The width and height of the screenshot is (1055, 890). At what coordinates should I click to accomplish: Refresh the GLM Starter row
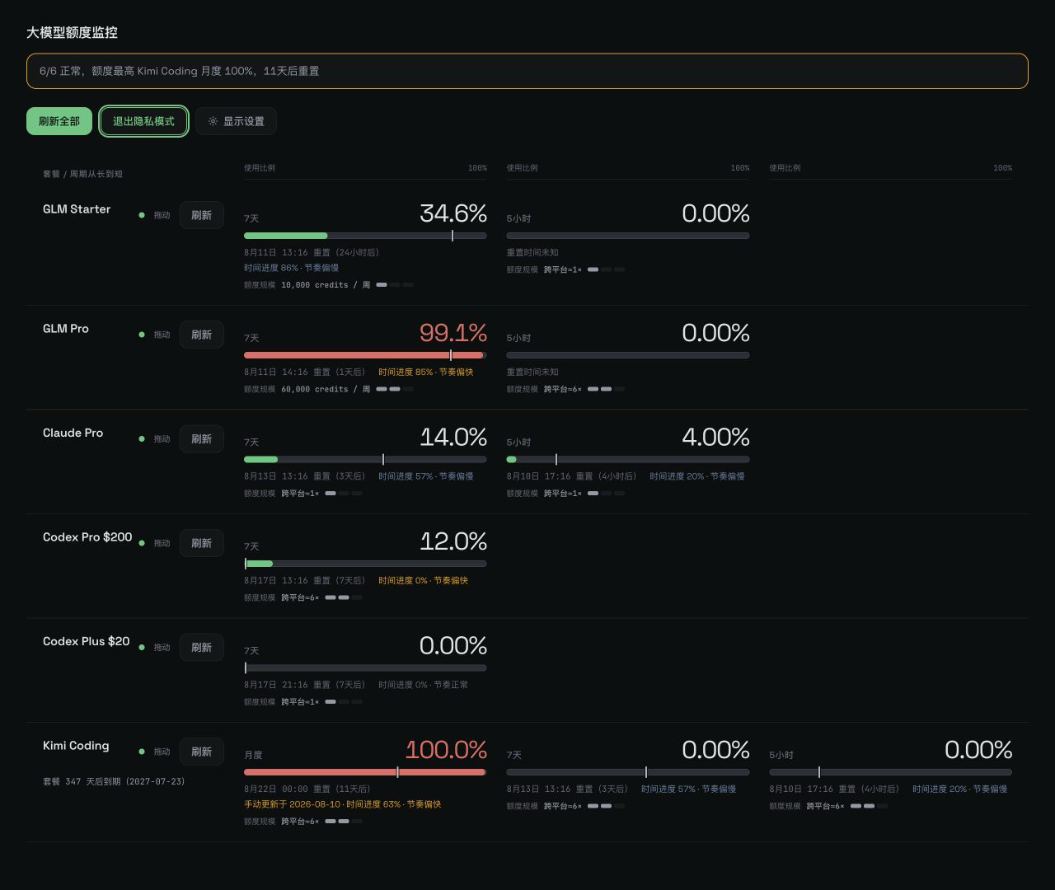201,215
